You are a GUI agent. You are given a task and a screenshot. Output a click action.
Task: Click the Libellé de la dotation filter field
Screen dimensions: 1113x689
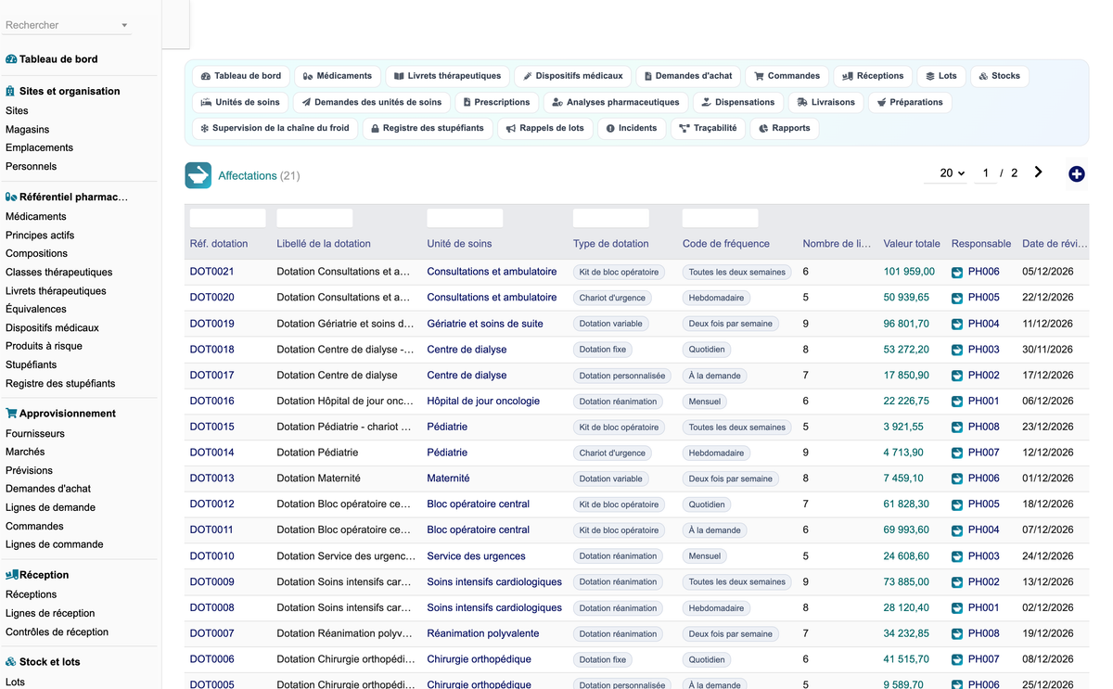(314, 219)
